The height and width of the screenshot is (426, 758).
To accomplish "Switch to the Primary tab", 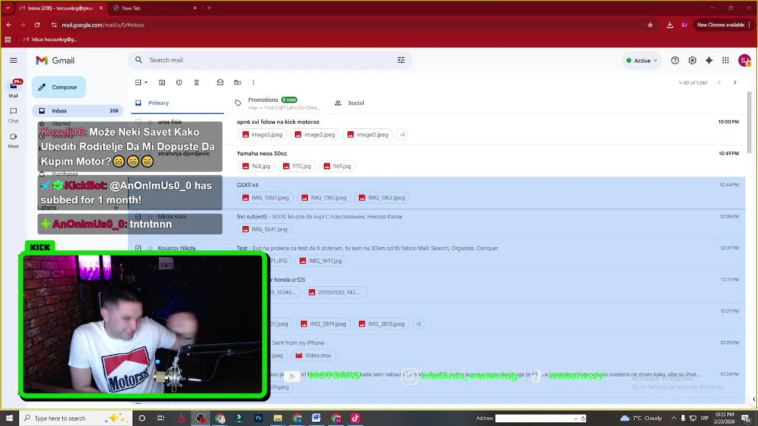I will pos(177,103).
